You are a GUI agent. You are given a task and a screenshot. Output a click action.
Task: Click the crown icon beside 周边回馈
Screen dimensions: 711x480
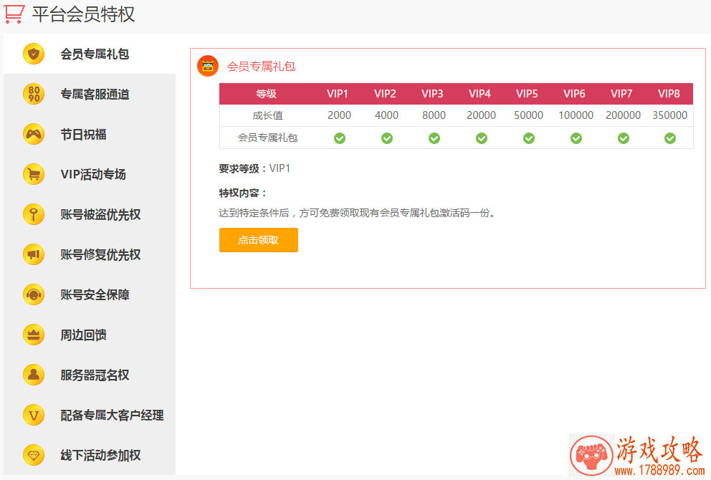tap(34, 335)
